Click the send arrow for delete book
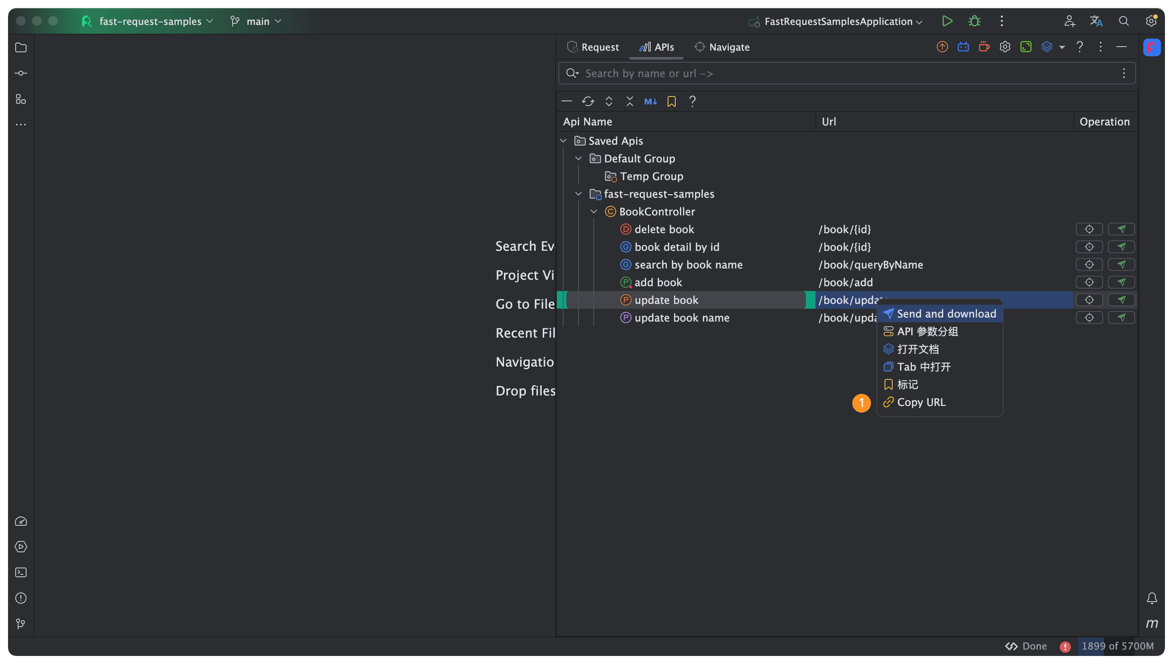 pyautogui.click(x=1121, y=230)
